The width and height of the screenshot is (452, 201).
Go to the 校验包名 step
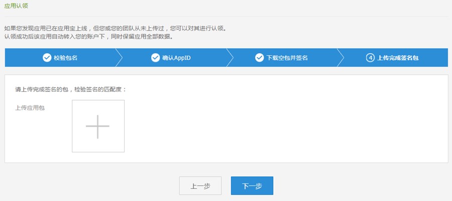(61, 58)
